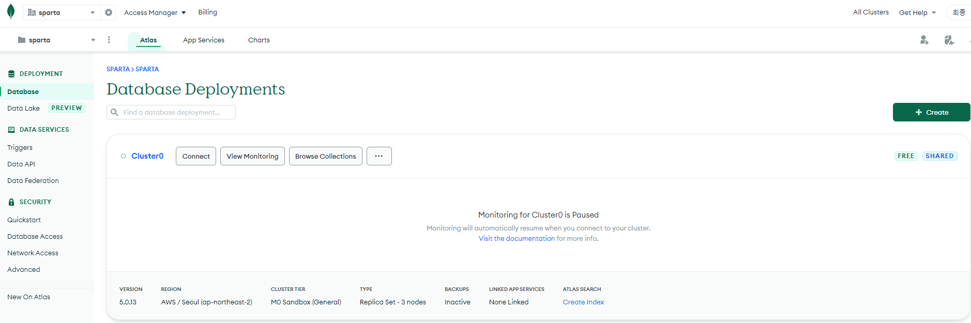Expand the Access Manager menu
This screenshot has width=971, height=323.
point(155,12)
